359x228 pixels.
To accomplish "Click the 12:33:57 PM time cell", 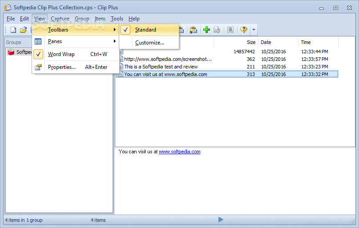I will [x=315, y=59].
